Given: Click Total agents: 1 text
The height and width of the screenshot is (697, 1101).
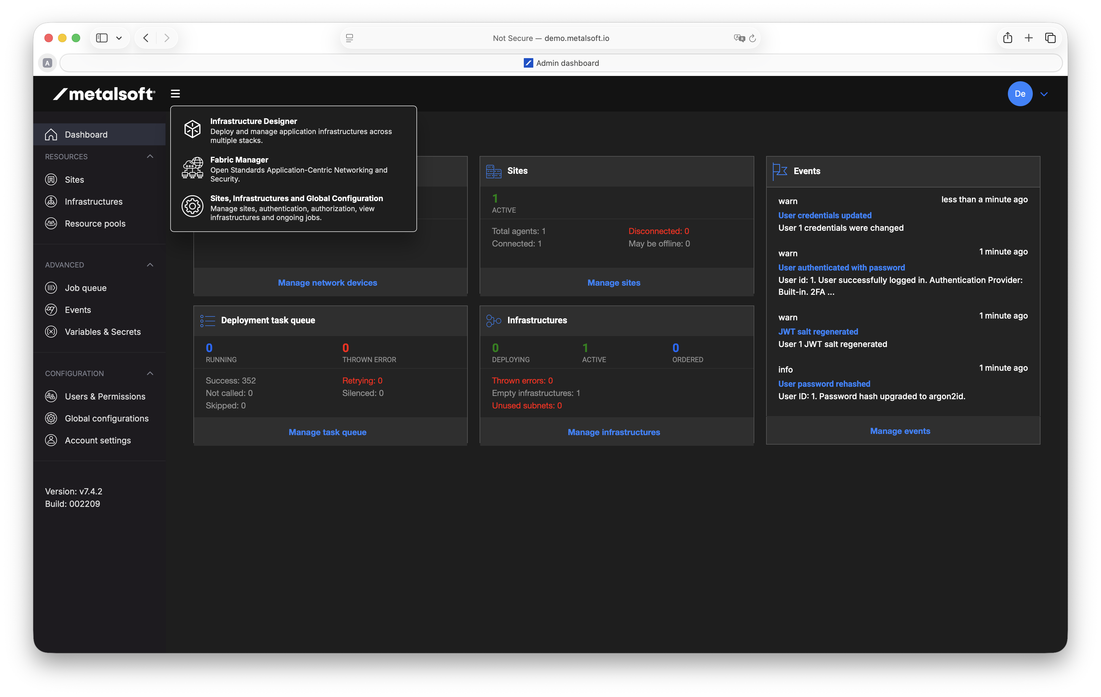Looking at the screenshot, I should pos(518,231).
